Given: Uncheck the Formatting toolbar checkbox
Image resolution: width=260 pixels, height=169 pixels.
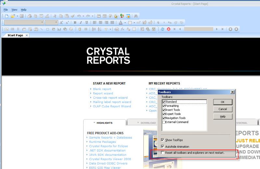Looking at the screenshot, I should [164, 106].
